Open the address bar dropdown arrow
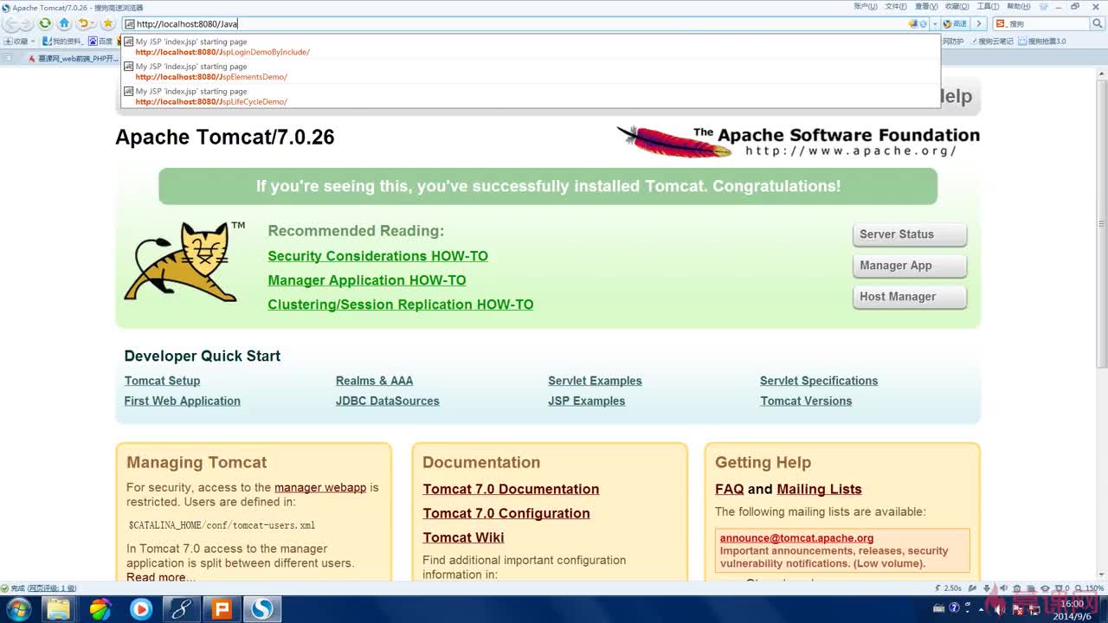 pyautogui.click(x=935, y=24)
